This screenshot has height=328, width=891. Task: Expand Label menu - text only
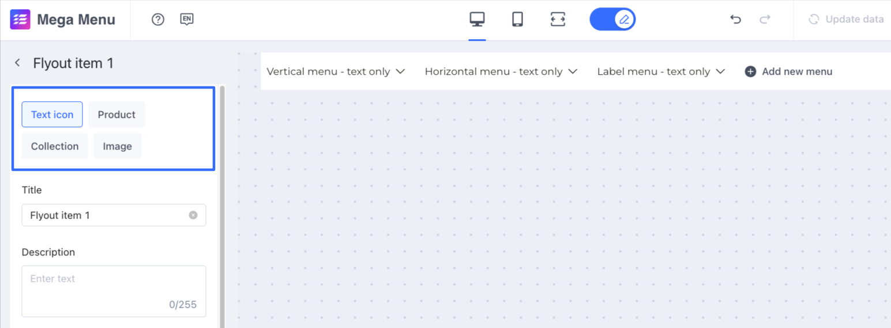point(661,72)
